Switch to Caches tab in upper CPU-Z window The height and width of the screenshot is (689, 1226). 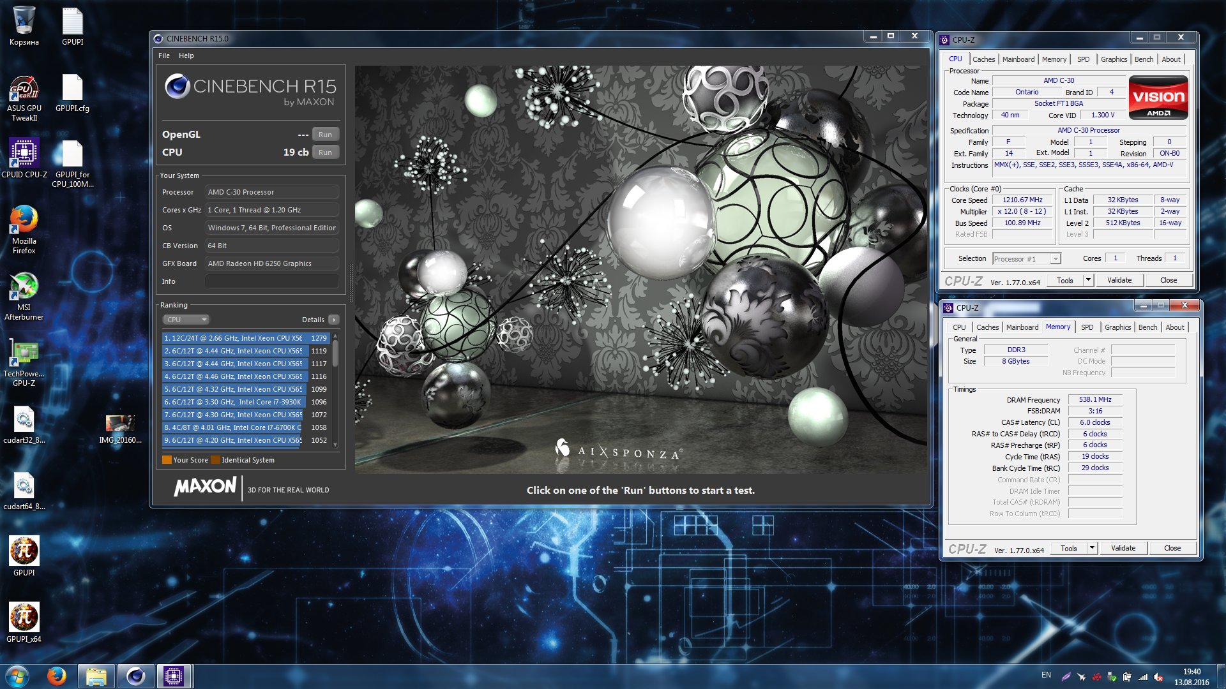pos(983,59)
